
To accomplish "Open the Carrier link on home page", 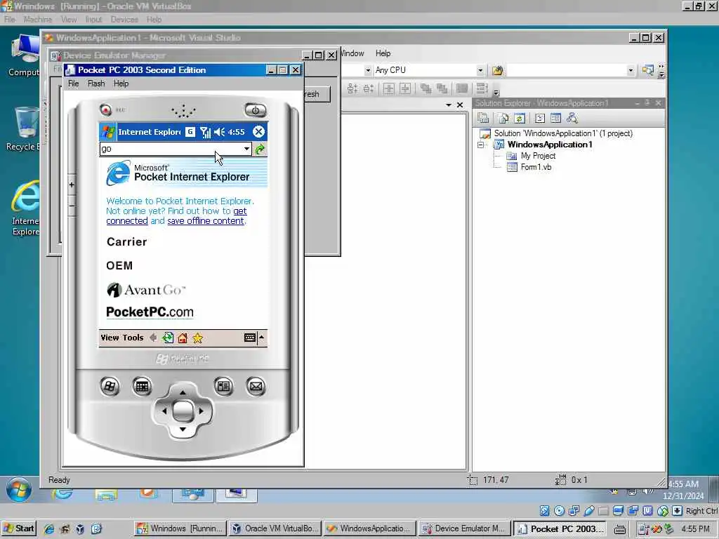I will click(126, 241).
